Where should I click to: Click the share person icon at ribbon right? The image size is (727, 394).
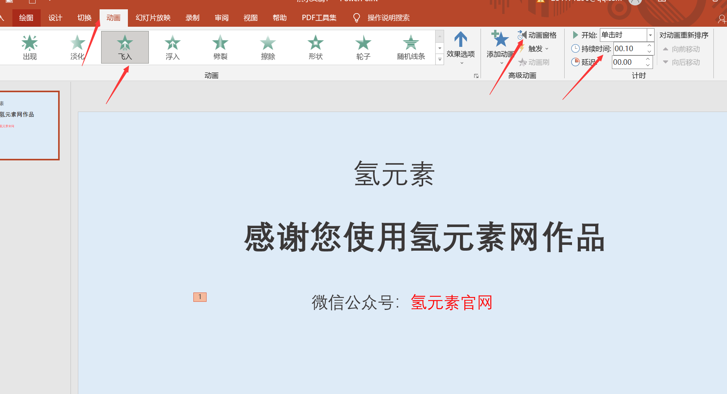coord(722,19)
